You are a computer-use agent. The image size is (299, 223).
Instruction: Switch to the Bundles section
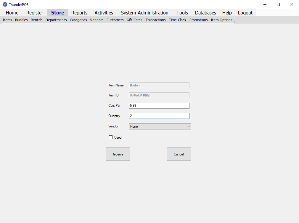pyautogui.click(x=21, y=20)
